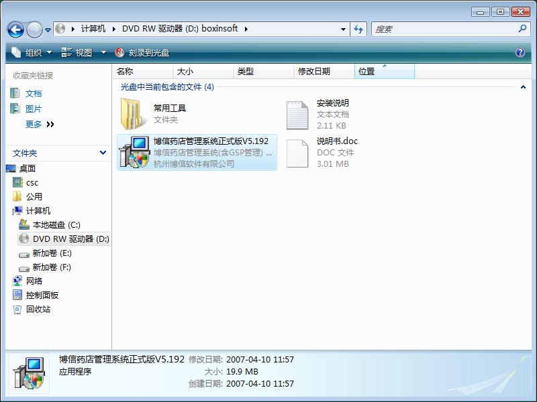Sort by the 修改日期 column header
Image resolution: width=537 pixels, height=402 pixels.
click(314, 72)
